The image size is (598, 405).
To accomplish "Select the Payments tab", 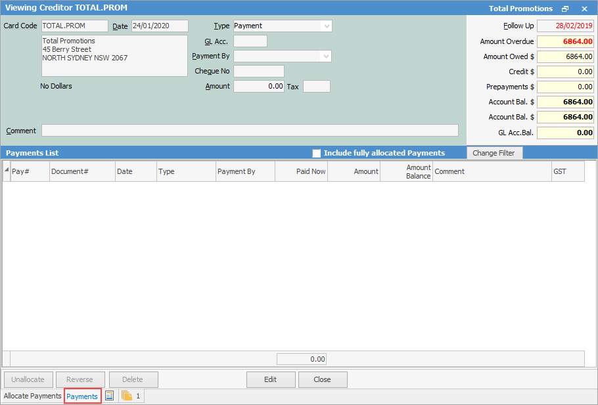I will point(82,396).
